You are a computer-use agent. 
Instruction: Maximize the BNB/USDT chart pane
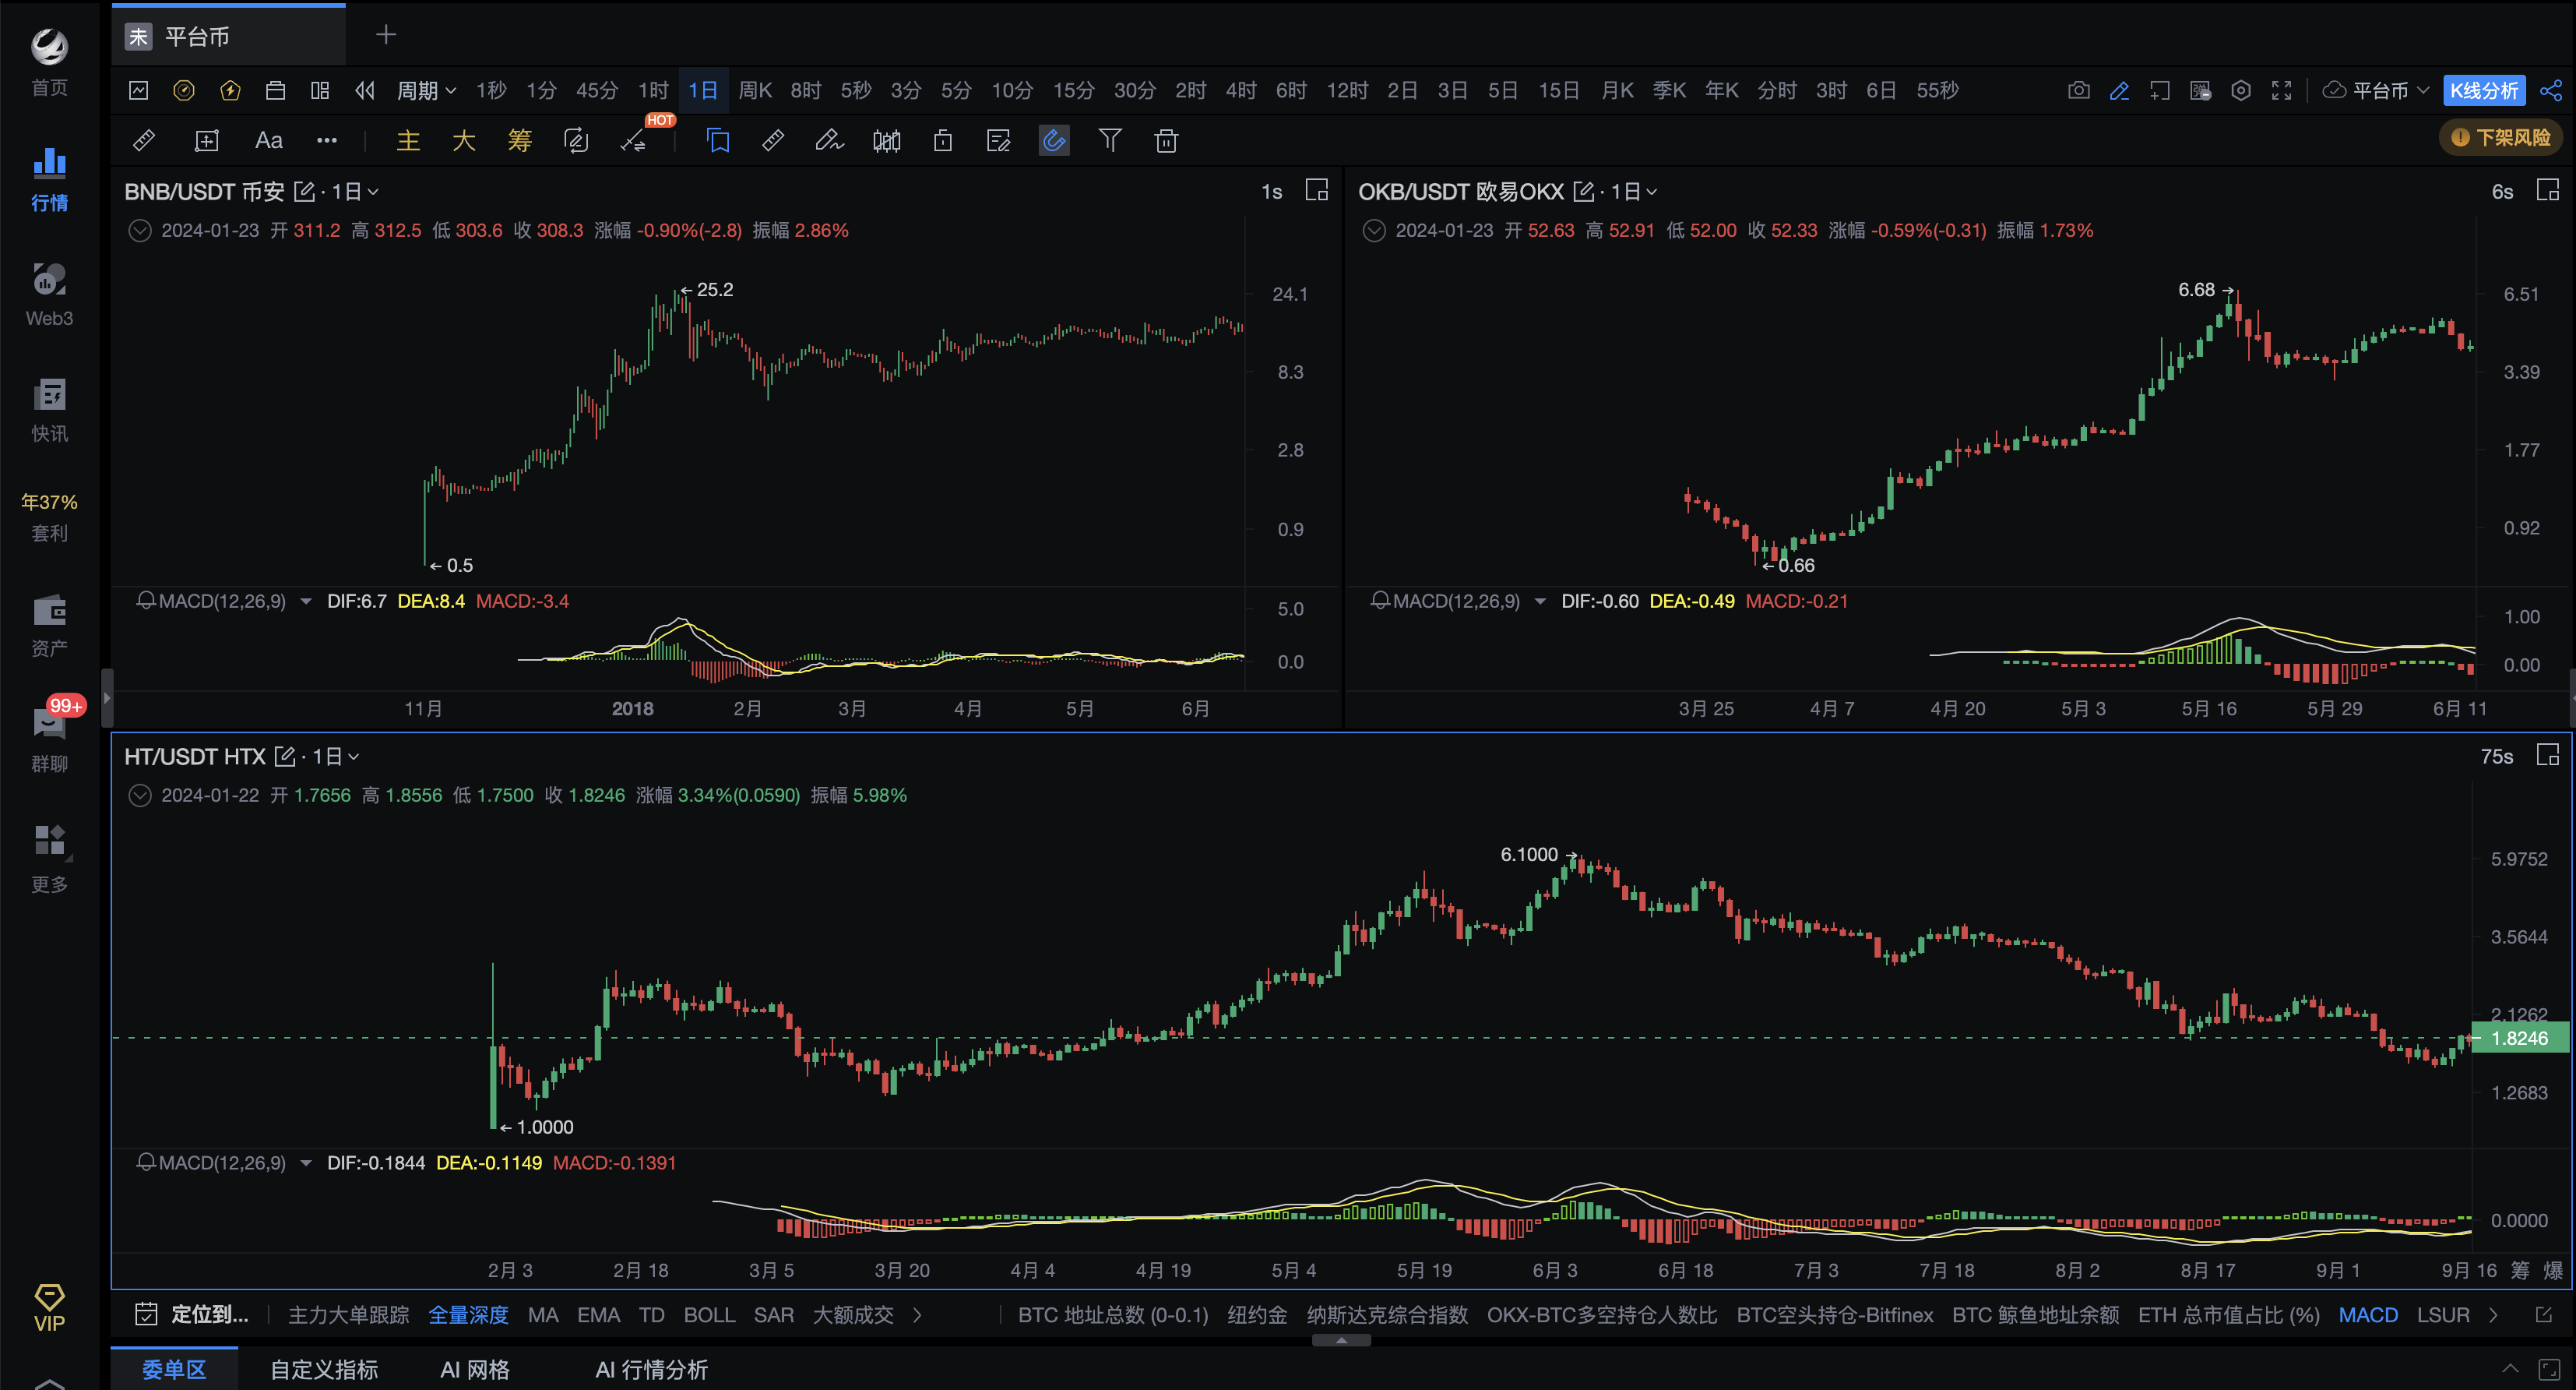click(x=1317, y=190)
